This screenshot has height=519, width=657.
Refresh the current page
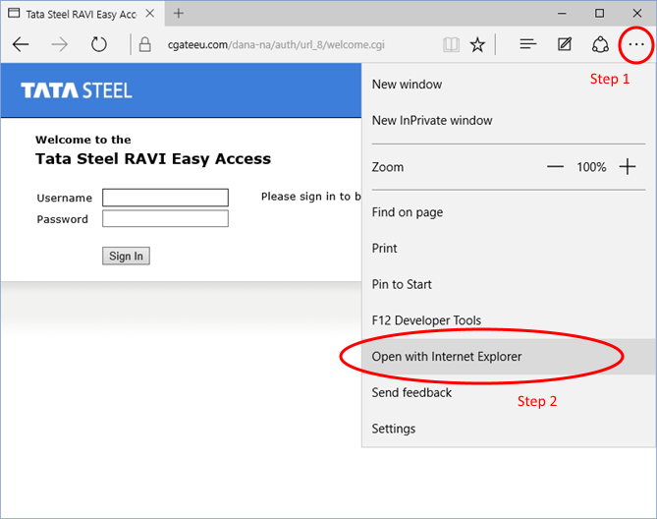point(99,44)
